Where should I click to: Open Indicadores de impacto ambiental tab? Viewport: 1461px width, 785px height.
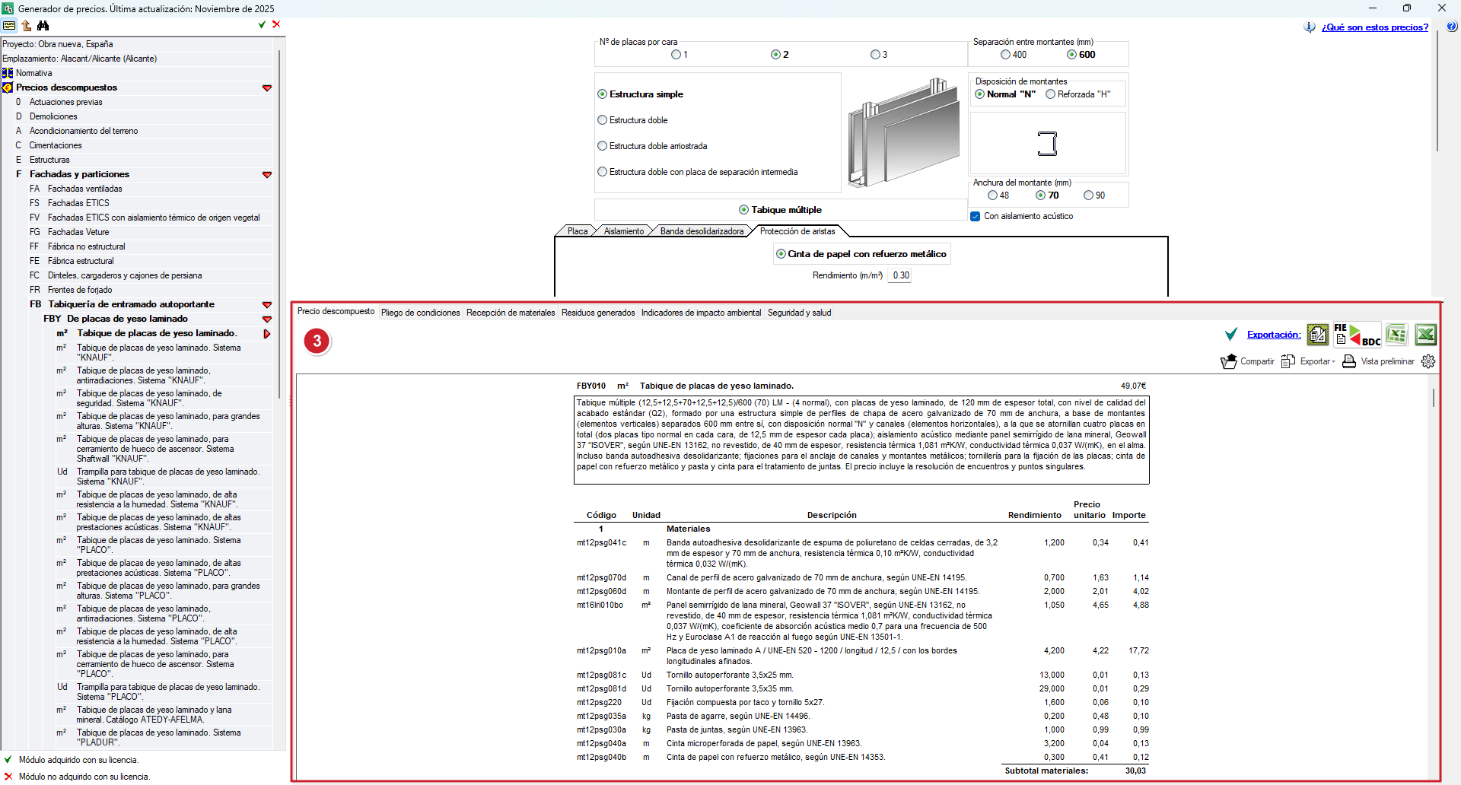pos(701,313)
